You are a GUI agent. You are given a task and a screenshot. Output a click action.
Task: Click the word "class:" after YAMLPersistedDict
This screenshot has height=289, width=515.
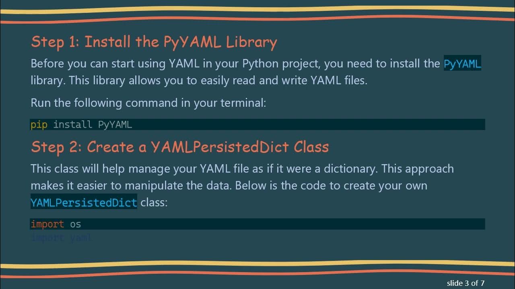click(154, 202)
